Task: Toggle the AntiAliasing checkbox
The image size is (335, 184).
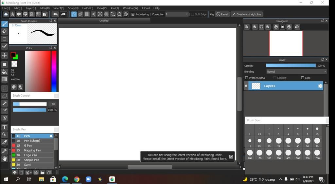Action: pyautogui.click(x=133, y=14)
